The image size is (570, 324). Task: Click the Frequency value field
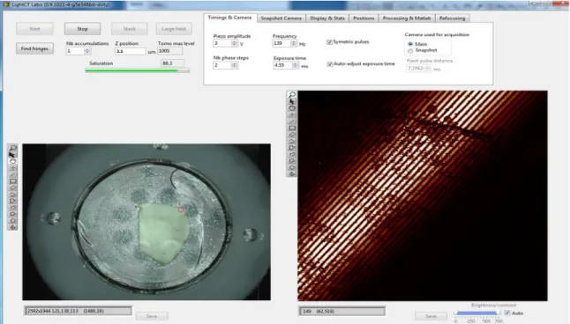281,43
